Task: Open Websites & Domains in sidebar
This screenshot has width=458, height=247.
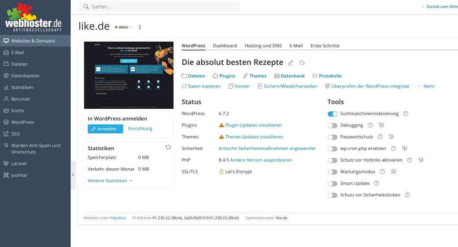Action: (x=35, y=41)
